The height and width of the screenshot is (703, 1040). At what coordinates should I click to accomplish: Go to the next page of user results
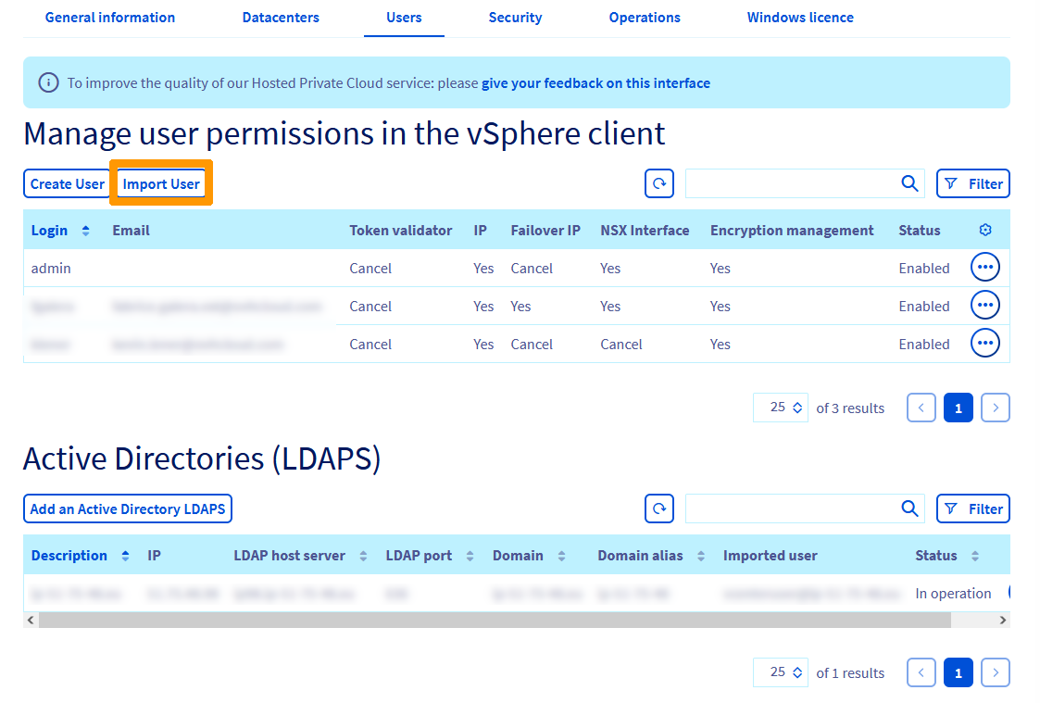point(995,408)
